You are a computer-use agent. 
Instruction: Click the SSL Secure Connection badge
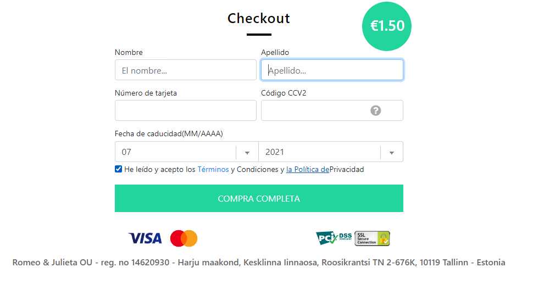(372, 238)
